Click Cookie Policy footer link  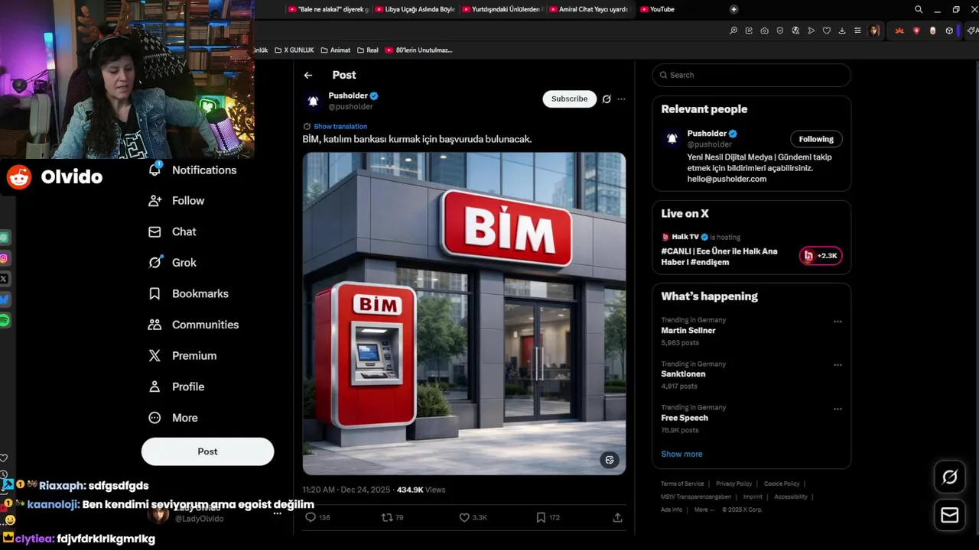click(x=782, y=484)
